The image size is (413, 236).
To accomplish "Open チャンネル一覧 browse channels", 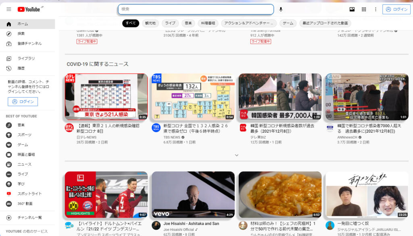I will (27, 218).
